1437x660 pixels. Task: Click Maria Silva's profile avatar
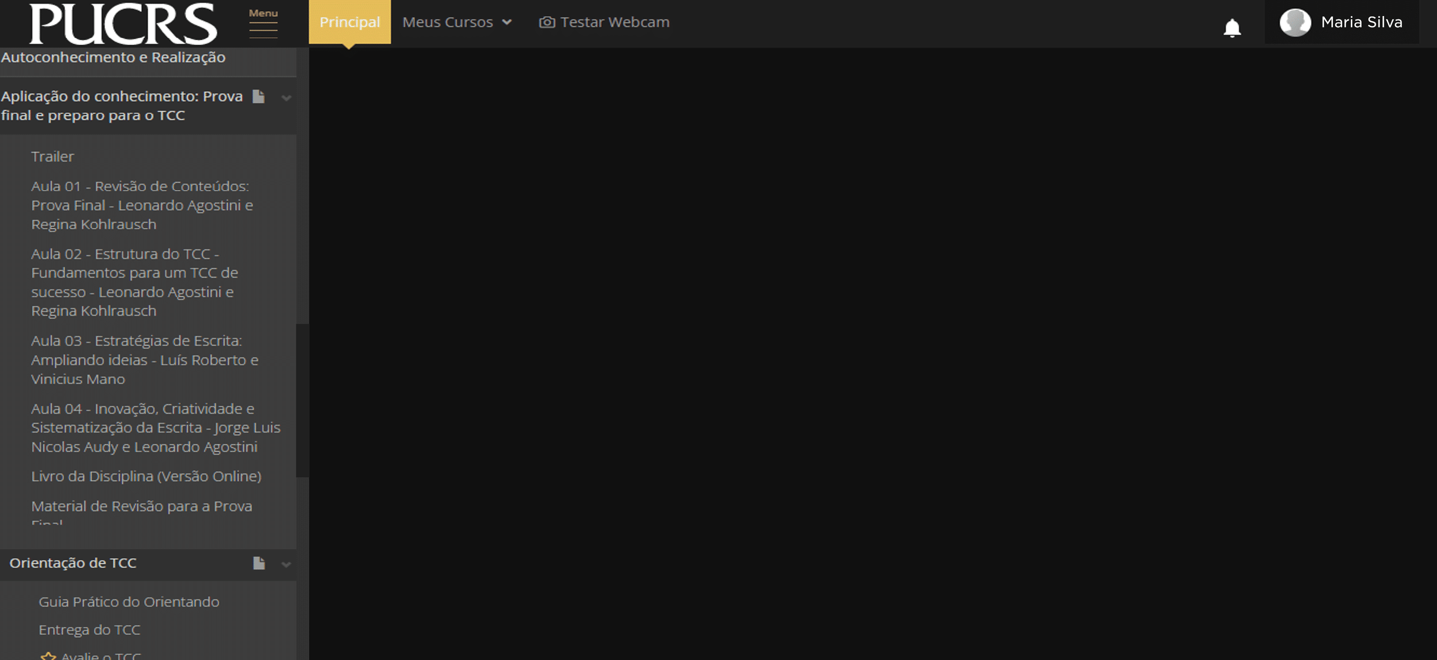(1295, 22)
